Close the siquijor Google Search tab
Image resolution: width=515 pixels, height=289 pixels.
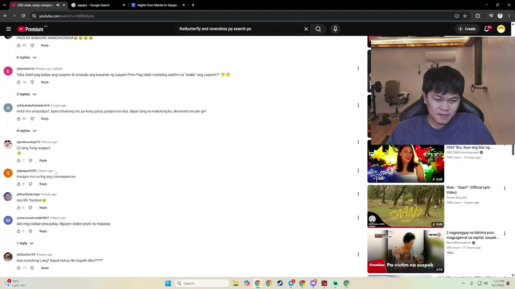click(124, 5)
